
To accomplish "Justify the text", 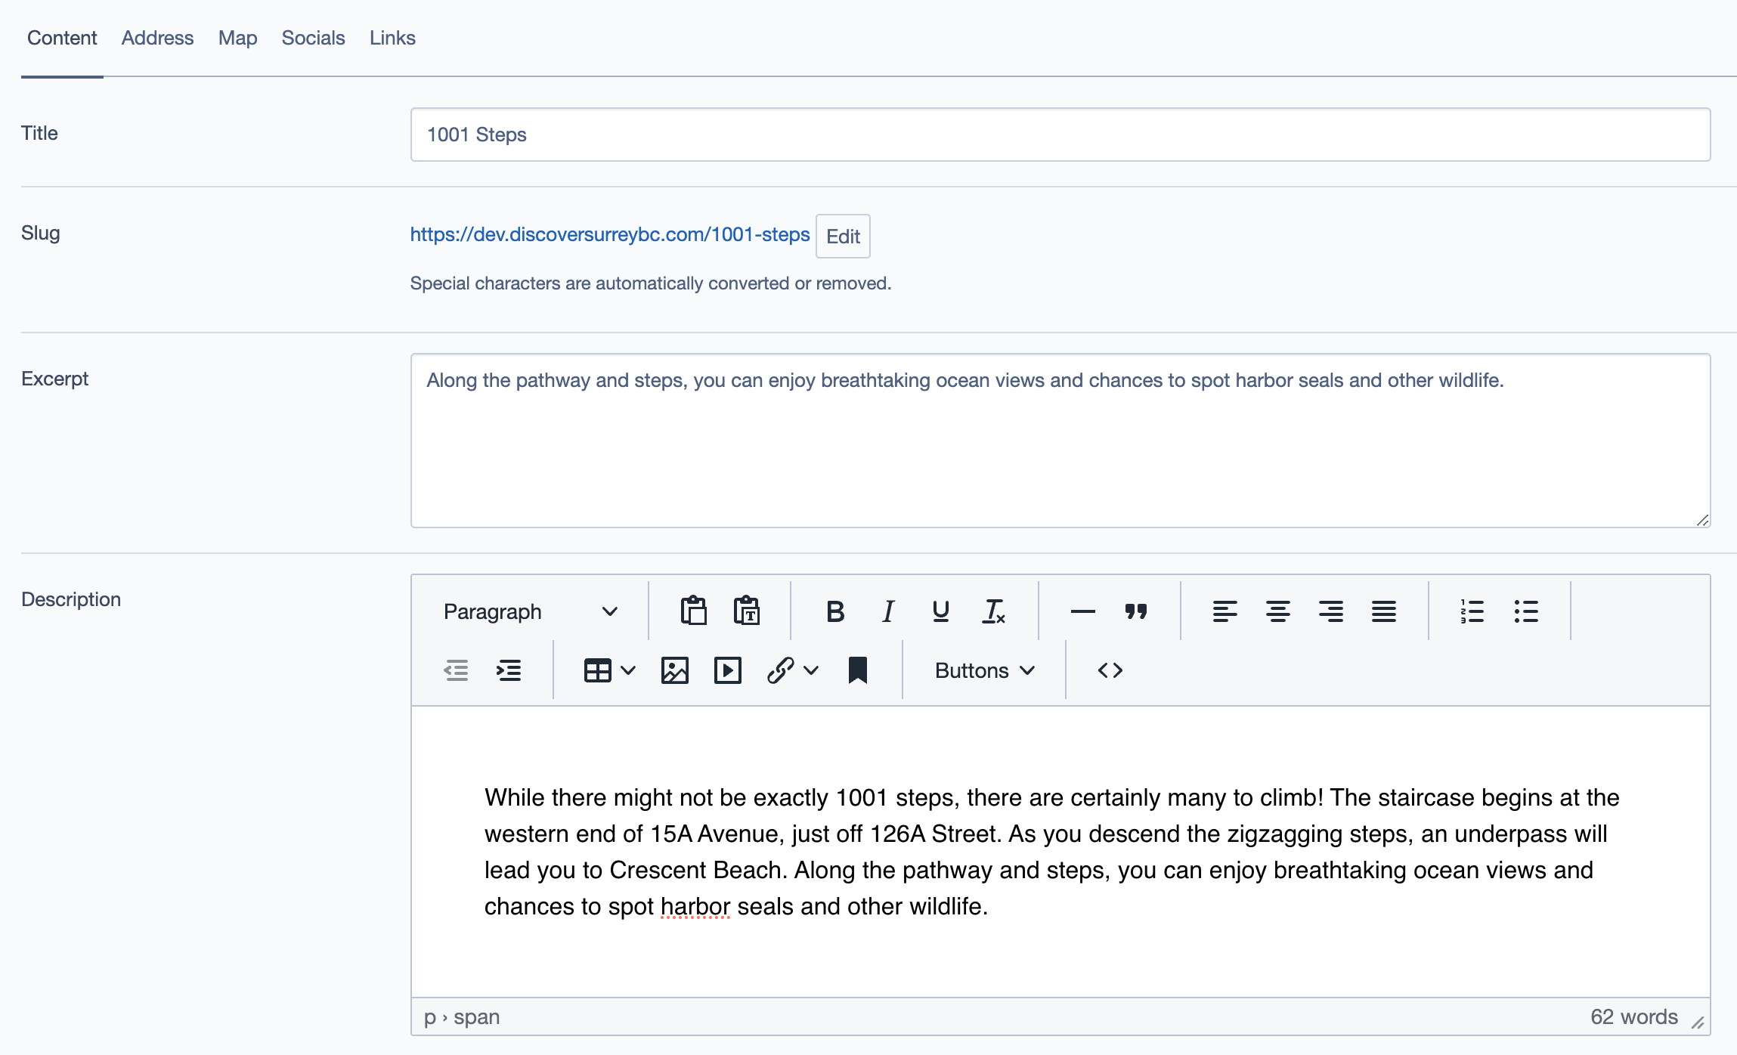I will (1384, 611).
